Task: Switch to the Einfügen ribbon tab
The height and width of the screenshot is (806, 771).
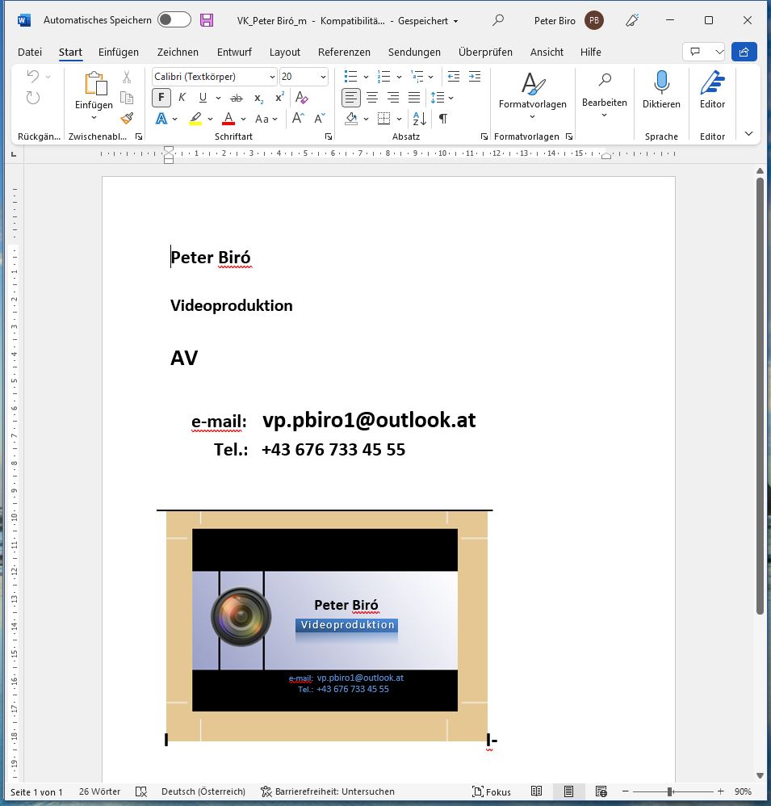Action: [119, 52]
